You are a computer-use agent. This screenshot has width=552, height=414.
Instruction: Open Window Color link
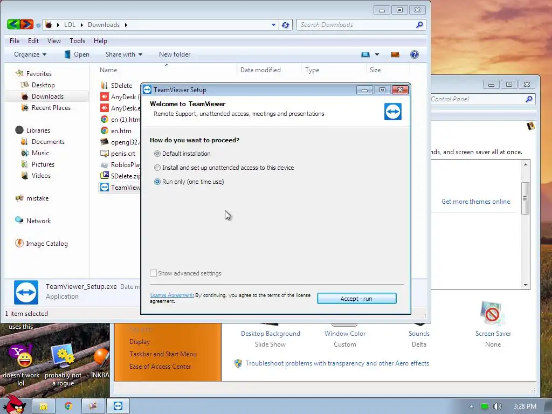click(x=345, y=333)
